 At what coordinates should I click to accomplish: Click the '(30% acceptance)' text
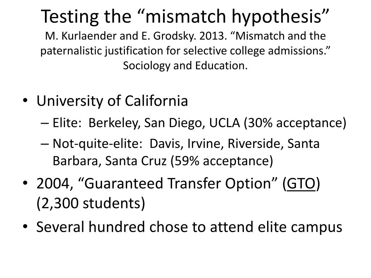click(295, 123)
